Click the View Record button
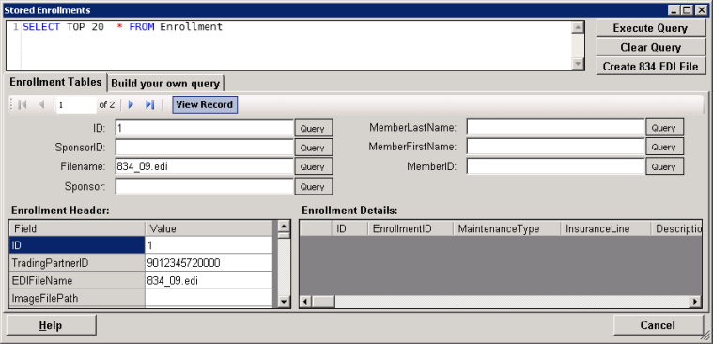 point(205,104)
